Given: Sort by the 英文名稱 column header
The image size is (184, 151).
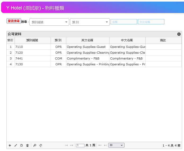Looking at the screenshot, I should point(87,40).
